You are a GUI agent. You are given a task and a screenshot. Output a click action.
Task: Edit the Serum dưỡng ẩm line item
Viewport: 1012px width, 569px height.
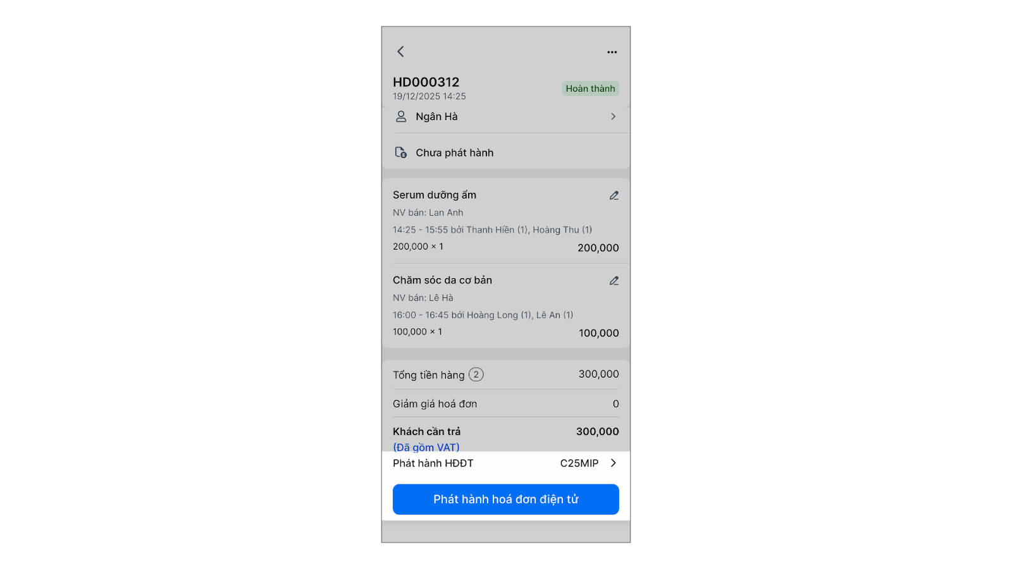point(614,195)
